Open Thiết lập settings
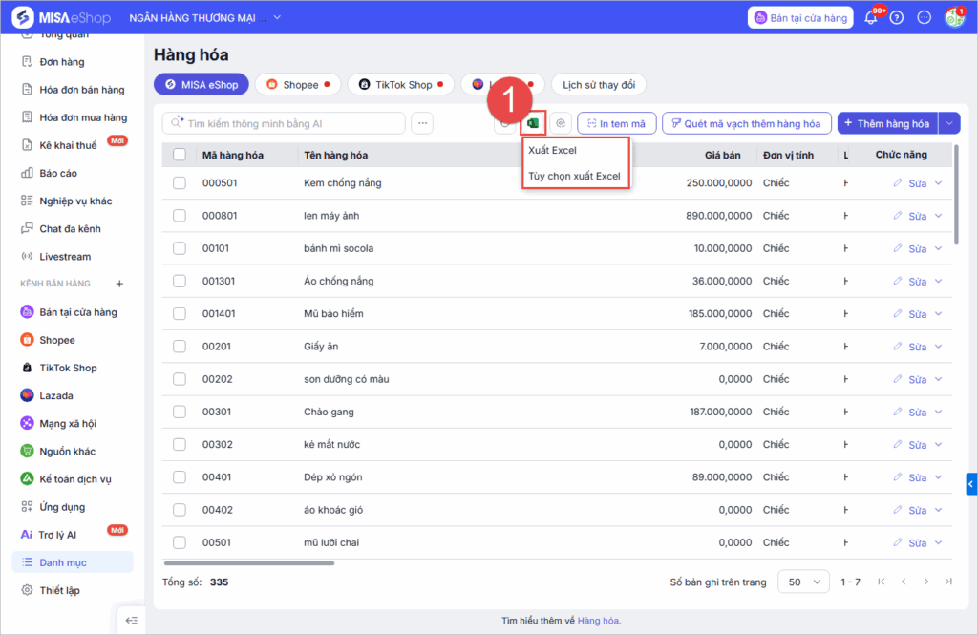The height and width of the screenshot is (635, 978). point(59,591)
